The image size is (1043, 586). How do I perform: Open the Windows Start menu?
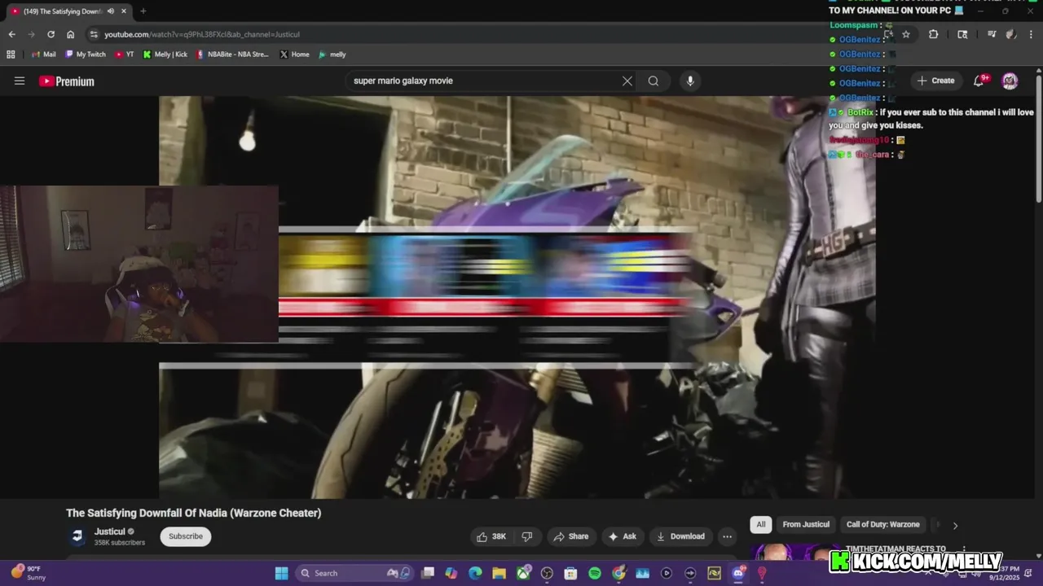coord(281,573)
